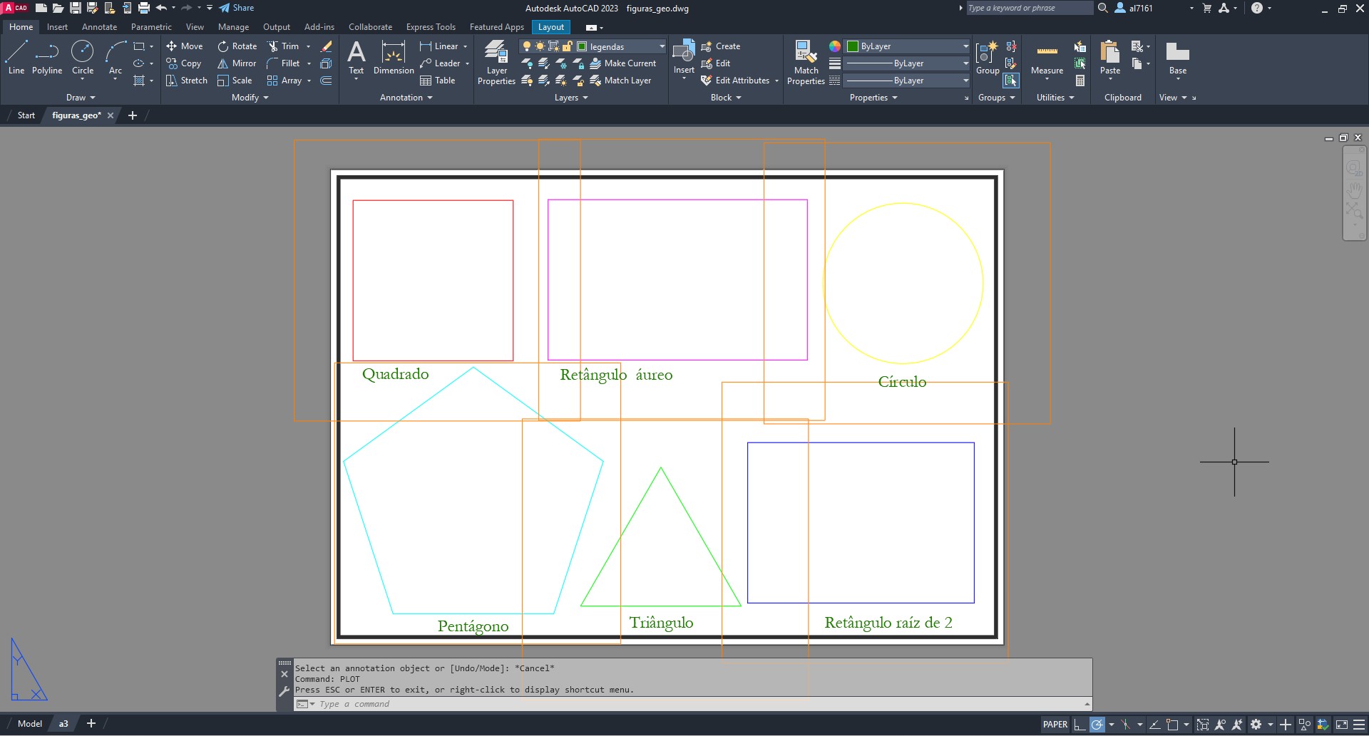Click the Dimension annotation tool
The image size is (1369, 736).
[393, 57]
